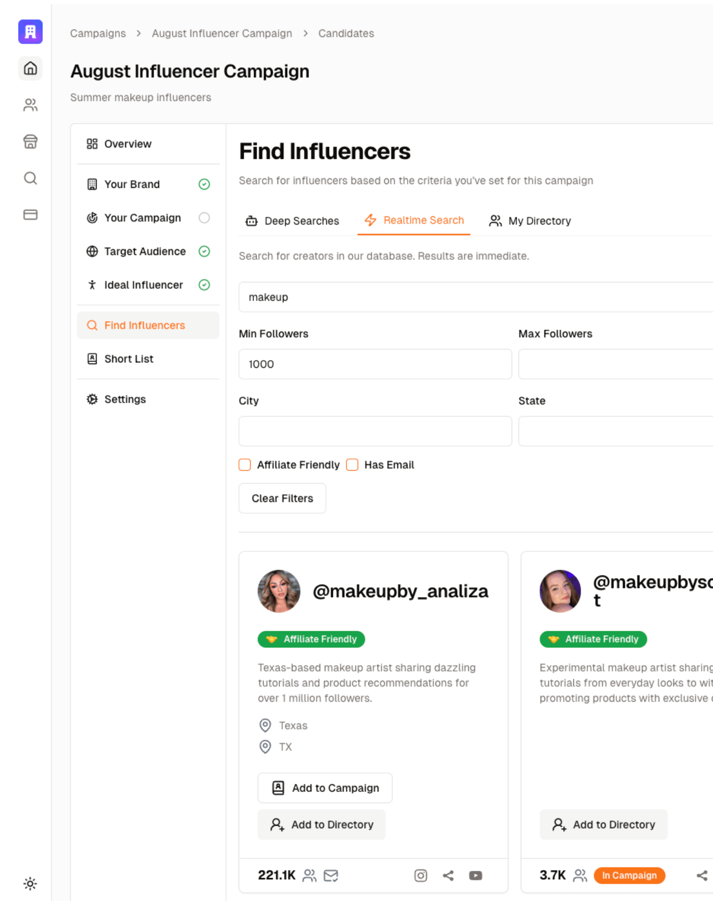This screenshot has height=904, width=713.
Task: Open the search icon in left sidebar
Action: click(x=31, y=178)
